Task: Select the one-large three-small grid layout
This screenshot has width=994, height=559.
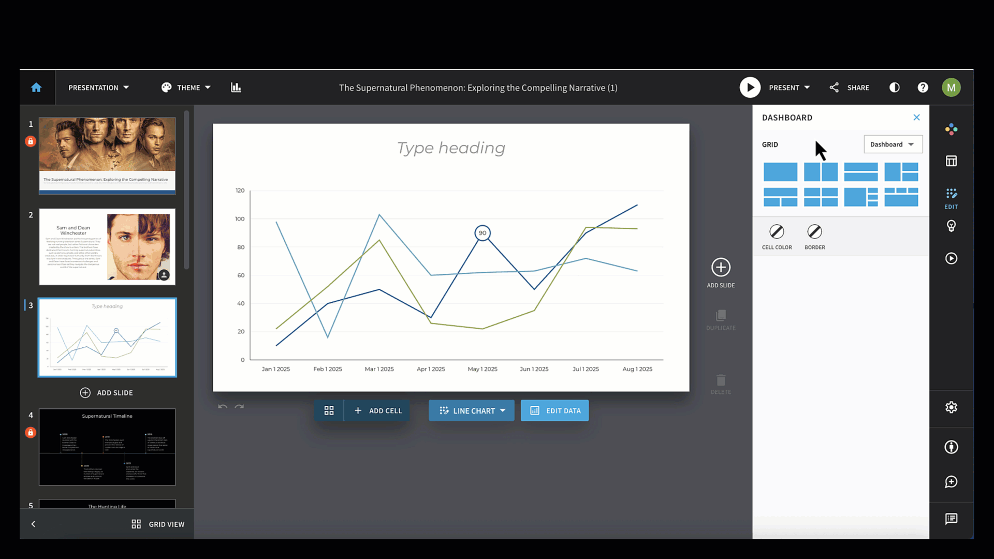Action: tap(861, 197)
